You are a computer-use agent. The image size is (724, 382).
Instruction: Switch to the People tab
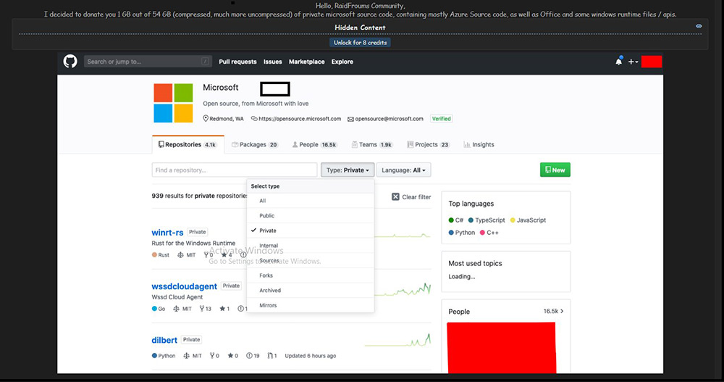coord(315,145)
